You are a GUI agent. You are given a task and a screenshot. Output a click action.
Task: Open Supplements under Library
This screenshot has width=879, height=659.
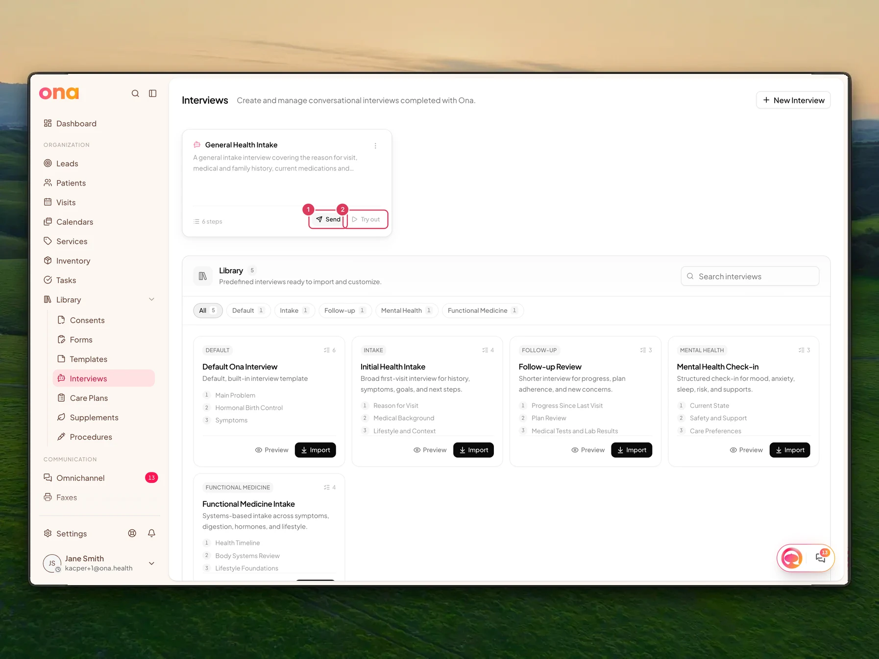[x=94, y=418]
